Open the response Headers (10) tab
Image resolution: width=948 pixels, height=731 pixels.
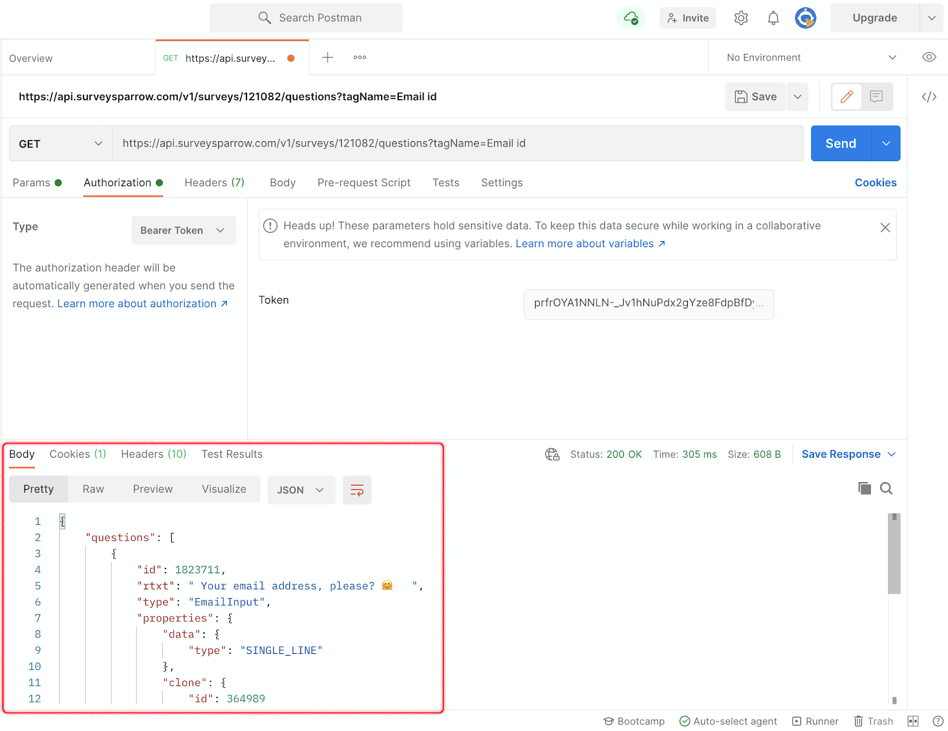tap(153, 454)
